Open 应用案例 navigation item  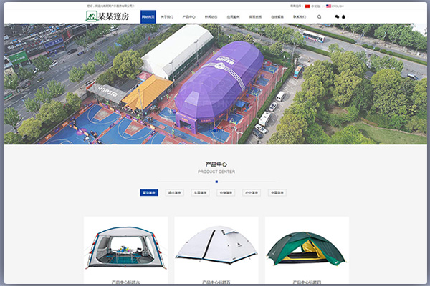(x=233, y=16)
